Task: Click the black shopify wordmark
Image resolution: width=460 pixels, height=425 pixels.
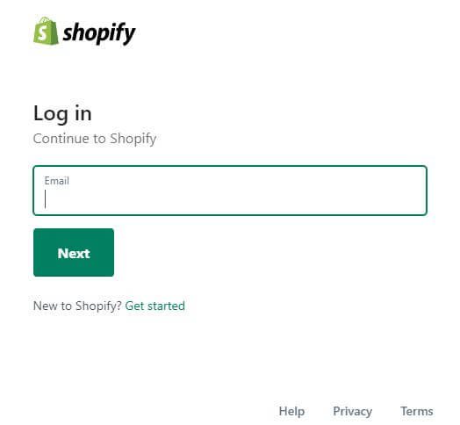Action: click(x=99, y=33)
